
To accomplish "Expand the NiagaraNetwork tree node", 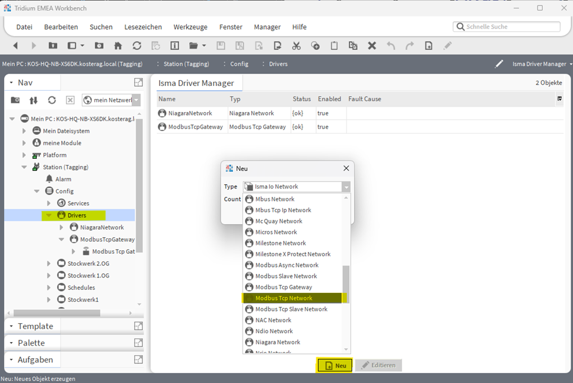I will (62, 228).
